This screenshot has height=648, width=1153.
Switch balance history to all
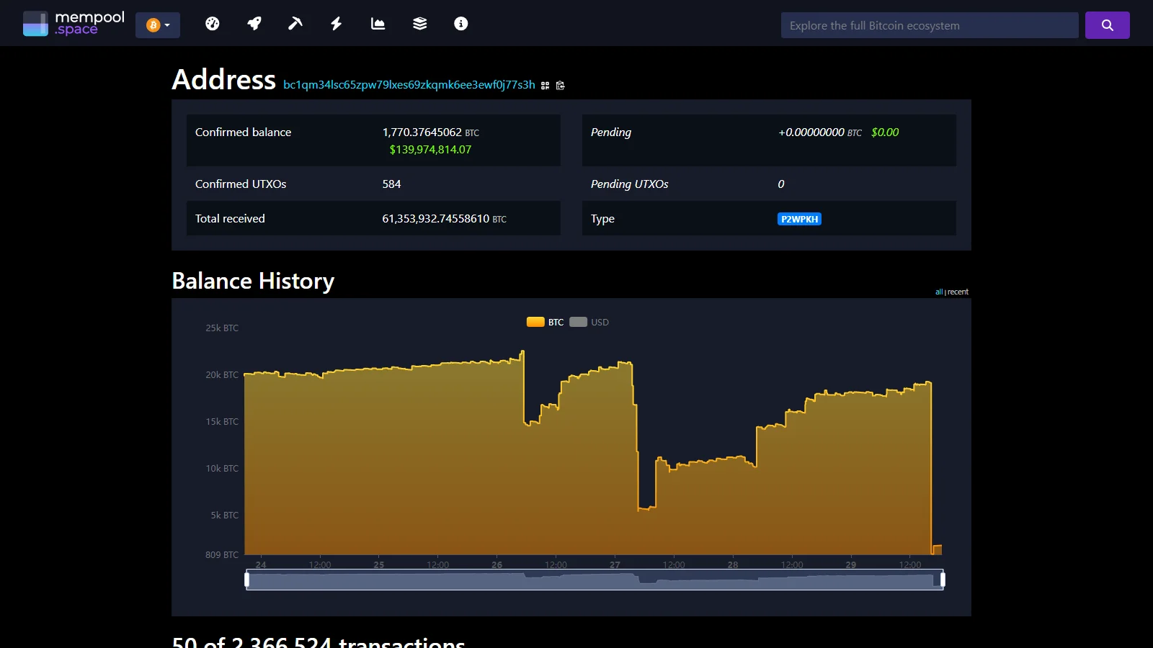(x=939, y=292)
